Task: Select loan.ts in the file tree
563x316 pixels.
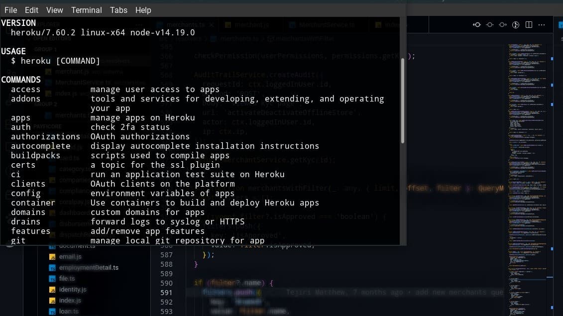Action: click(68, 312)
